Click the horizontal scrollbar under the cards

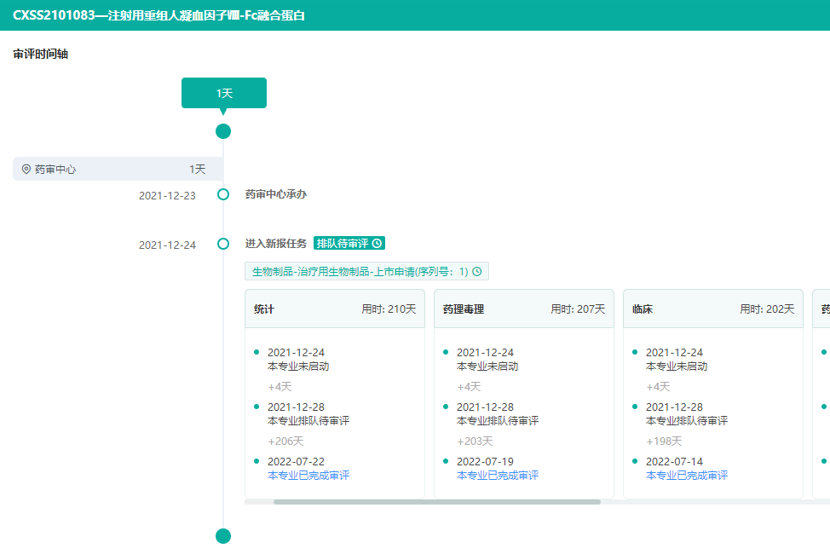pos(436,502)
